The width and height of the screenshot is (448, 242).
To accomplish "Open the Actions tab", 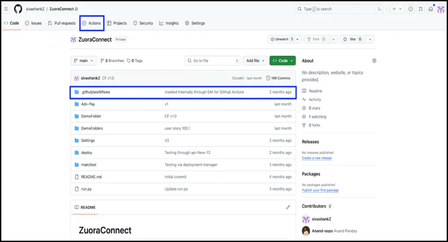I will pyautogui.click(x=92, y=23).
